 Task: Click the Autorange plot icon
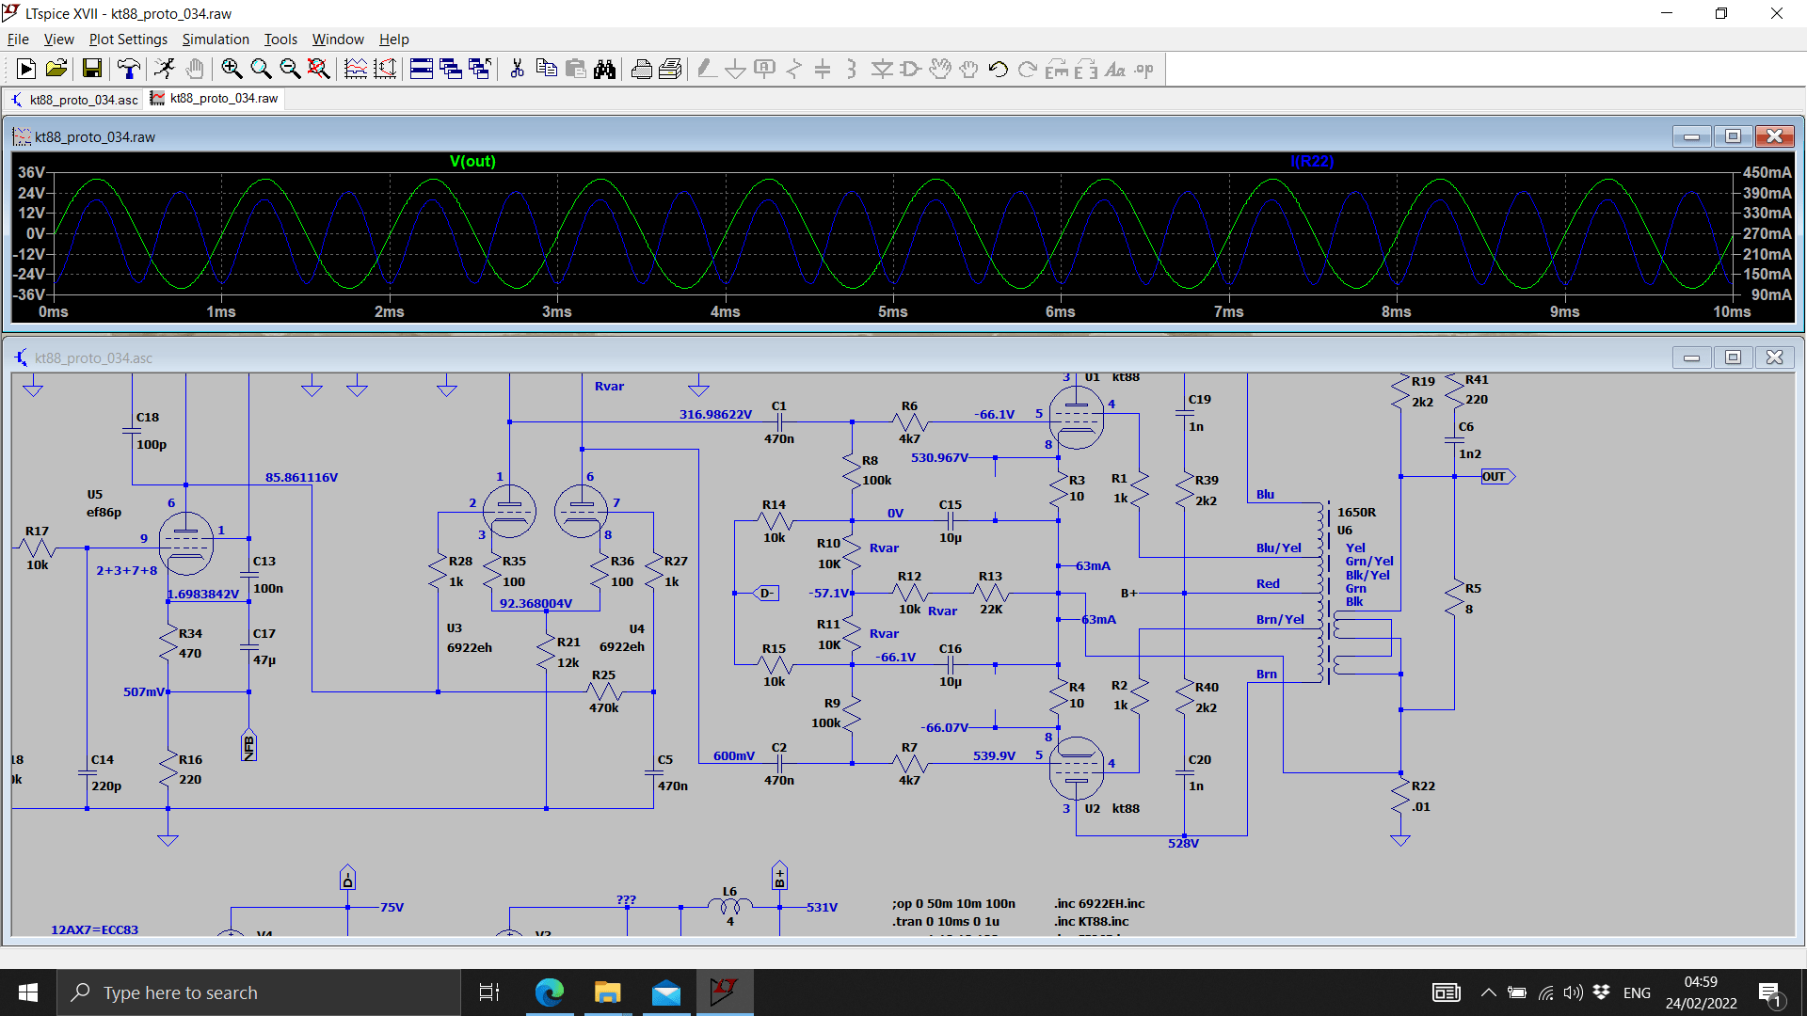coord(356,69)
